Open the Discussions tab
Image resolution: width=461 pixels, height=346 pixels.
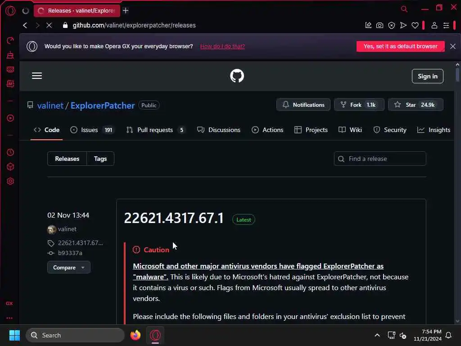pyautogui.click(x=218, y=130)
